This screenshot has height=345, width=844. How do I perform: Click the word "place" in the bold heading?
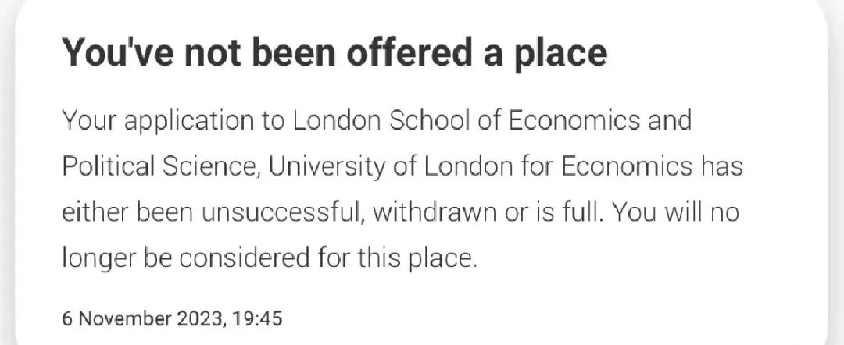click(x=561, y=55)
